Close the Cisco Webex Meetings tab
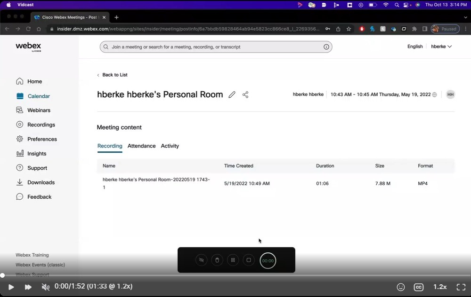The height and width of the screenshot is (297, 471). click(x=104, y=17)
